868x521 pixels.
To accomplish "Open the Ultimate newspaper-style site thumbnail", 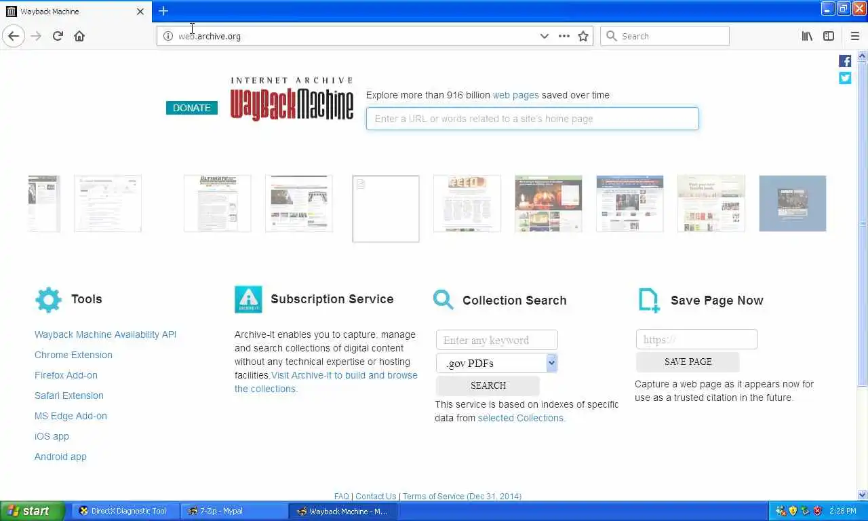I will point(217,204).
